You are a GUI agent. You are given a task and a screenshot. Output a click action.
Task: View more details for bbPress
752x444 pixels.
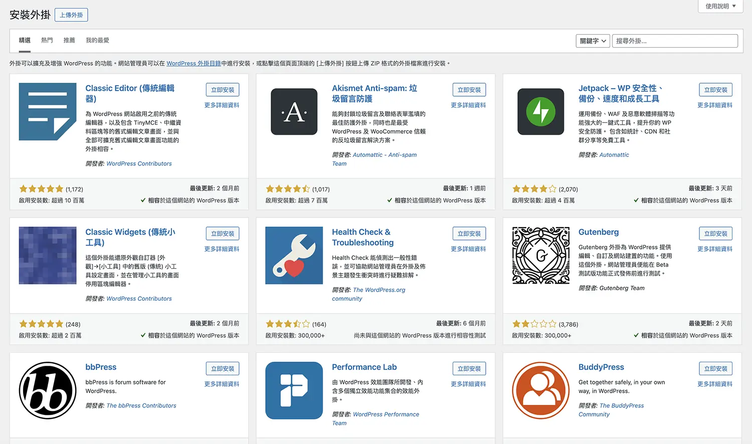point(222,384)
